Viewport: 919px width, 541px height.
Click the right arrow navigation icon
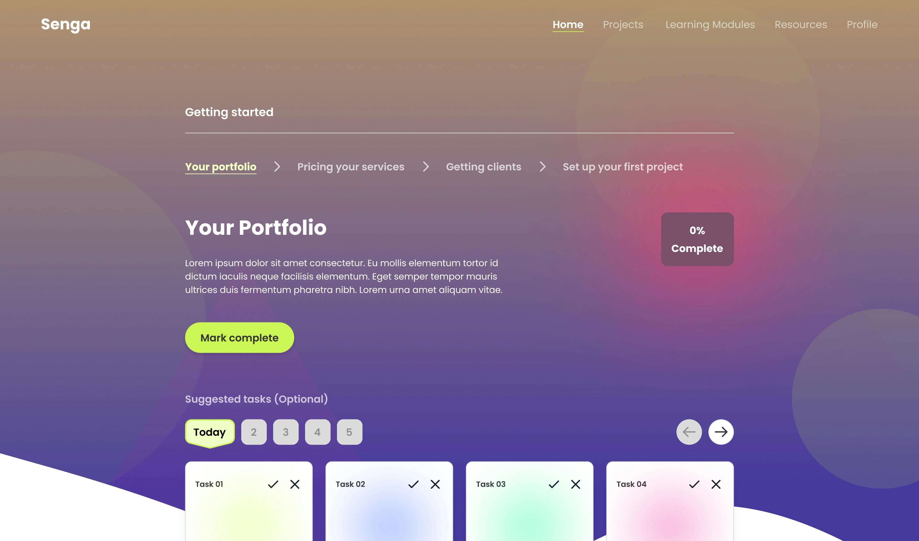click(720, 432)
